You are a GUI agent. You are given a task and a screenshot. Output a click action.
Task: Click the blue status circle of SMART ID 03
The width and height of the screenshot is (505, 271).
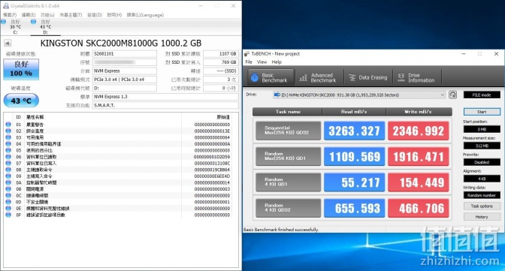pos(8,137)
